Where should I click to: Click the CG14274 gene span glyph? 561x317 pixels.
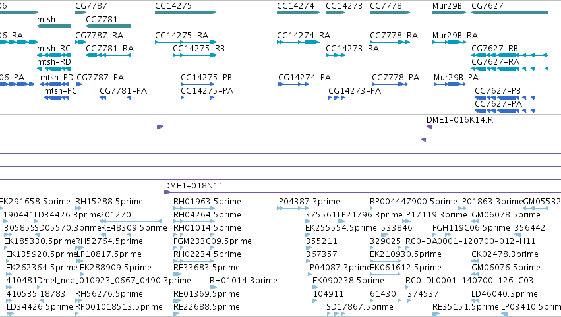(298, 13)
